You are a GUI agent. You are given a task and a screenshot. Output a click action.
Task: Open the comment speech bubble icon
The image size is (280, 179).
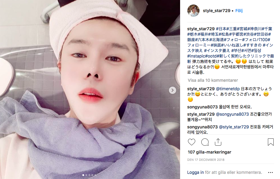coord(205,142)
